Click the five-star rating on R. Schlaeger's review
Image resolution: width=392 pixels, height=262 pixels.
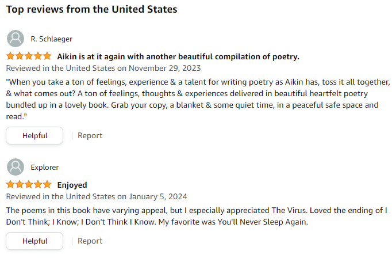pos(29,56)
